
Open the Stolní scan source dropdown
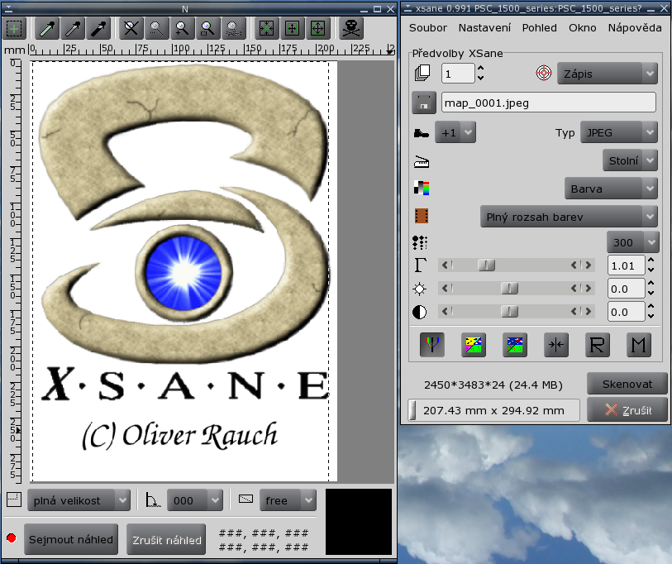630,160
